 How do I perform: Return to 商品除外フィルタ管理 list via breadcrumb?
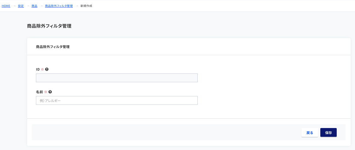59,6
